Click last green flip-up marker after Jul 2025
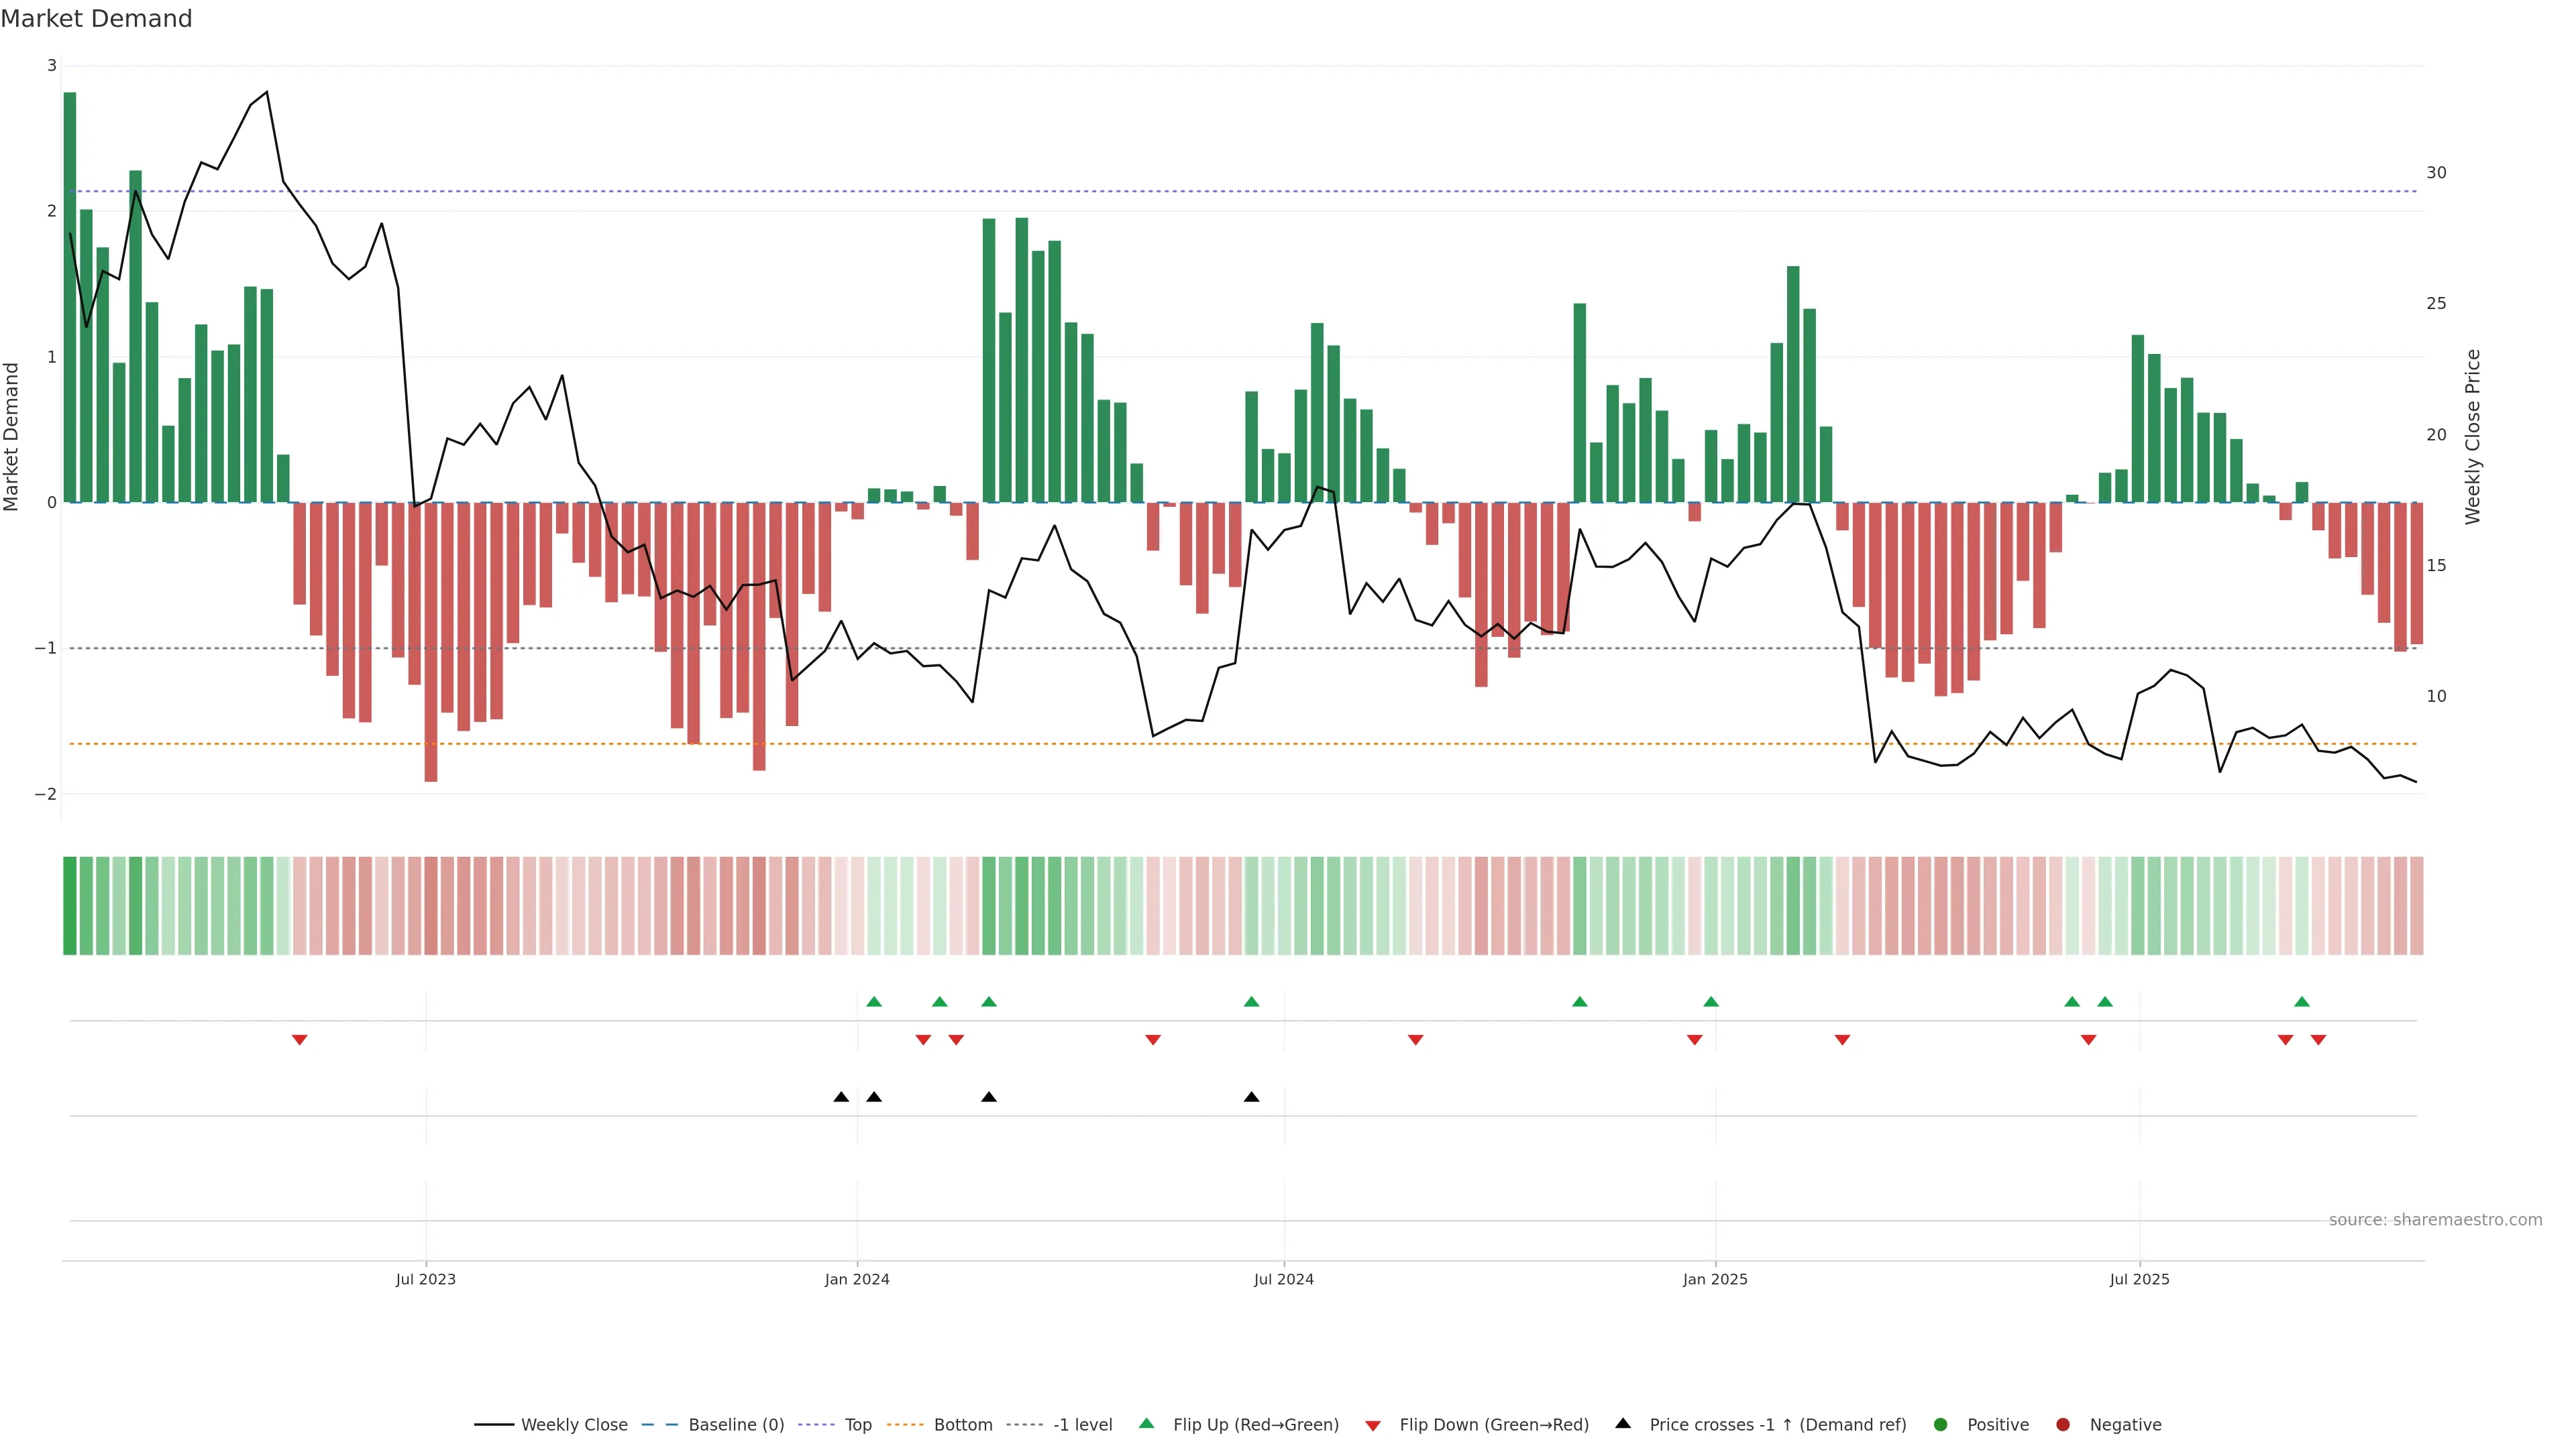 pyautogui.click(x=2302, y=1002)
